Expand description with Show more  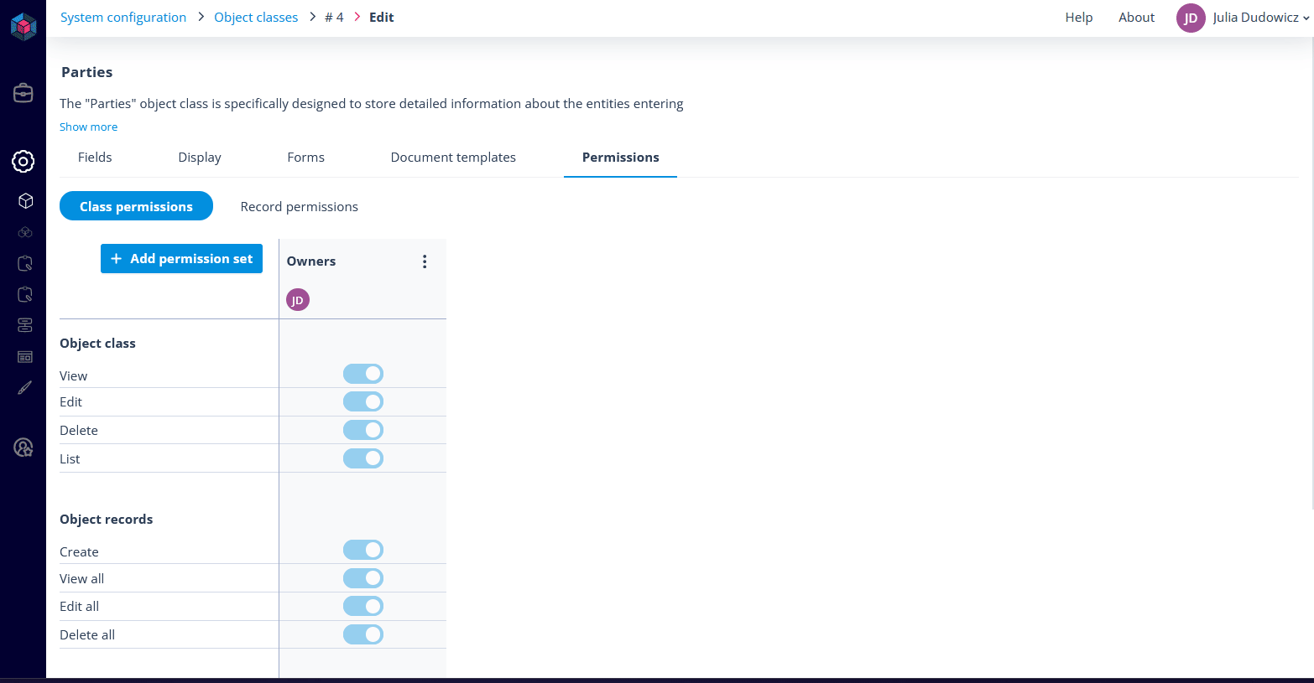coord(88,127)
